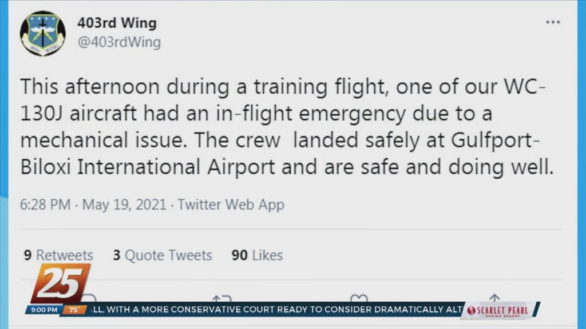This screenshot has height=329, width=586.
Task: Open the 403rd Wing display name
Action: pyautogui.click(x=117, y=23)
